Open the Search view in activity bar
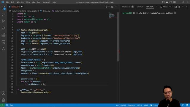Screen dimensions: 190x107 click(x=3, y=15)
